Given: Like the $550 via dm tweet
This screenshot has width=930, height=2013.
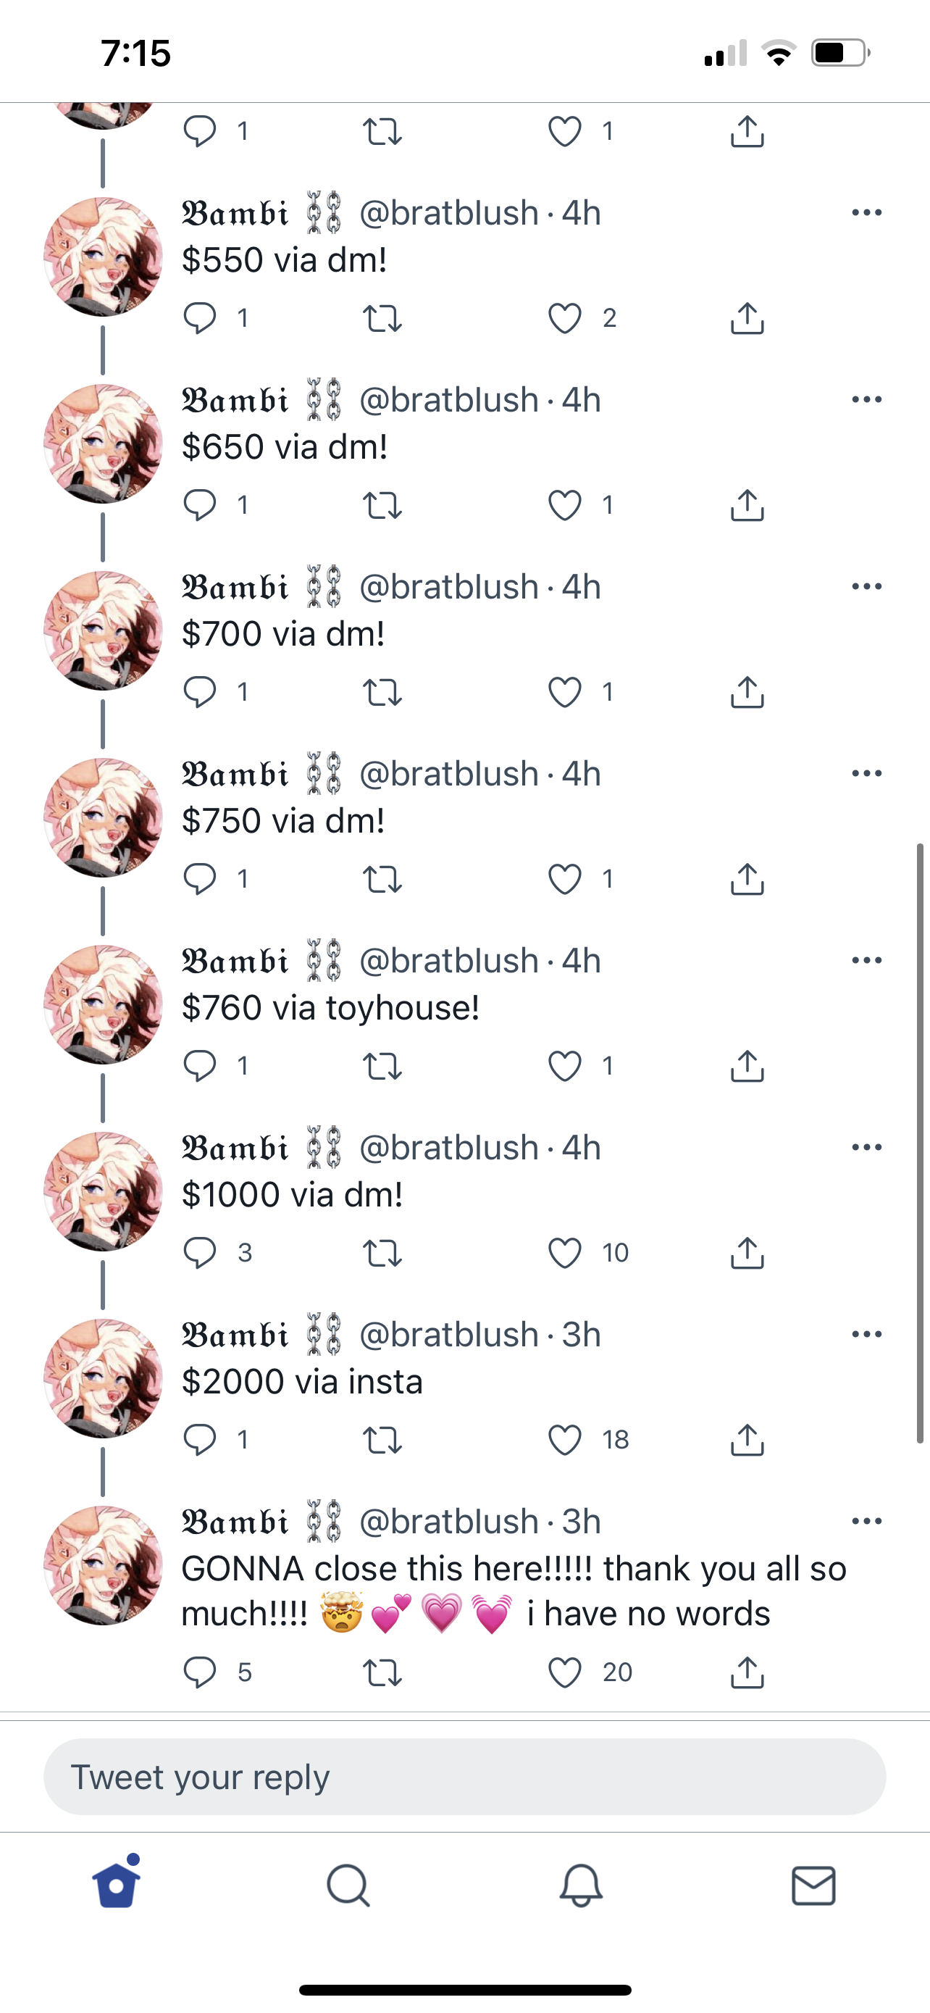Looking at the screenshot, I should (564, 318).
